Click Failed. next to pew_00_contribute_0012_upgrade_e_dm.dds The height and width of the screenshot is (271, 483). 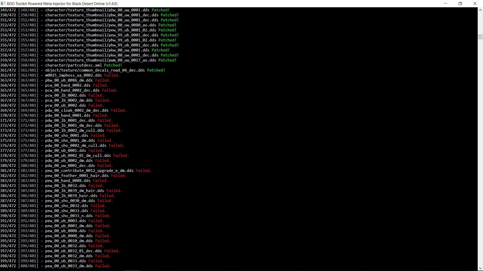click(143, 171)
